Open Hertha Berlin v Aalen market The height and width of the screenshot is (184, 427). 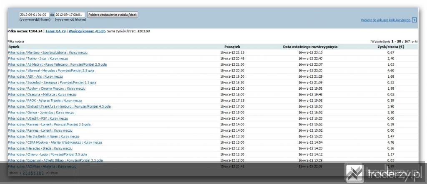tap(43, 137)
